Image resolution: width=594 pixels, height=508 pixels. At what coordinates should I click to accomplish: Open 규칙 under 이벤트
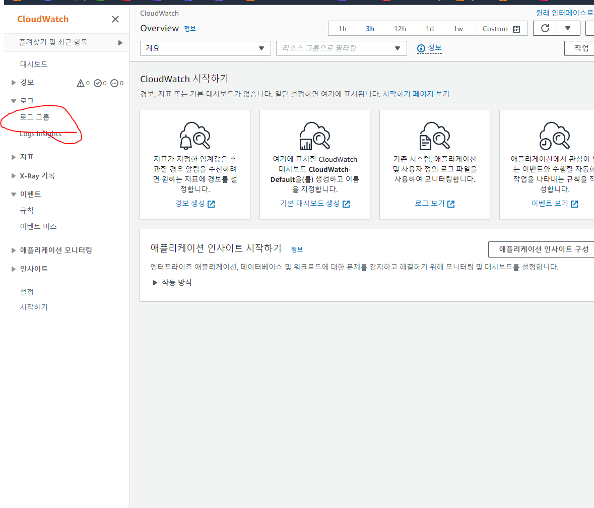click(27, 210)
